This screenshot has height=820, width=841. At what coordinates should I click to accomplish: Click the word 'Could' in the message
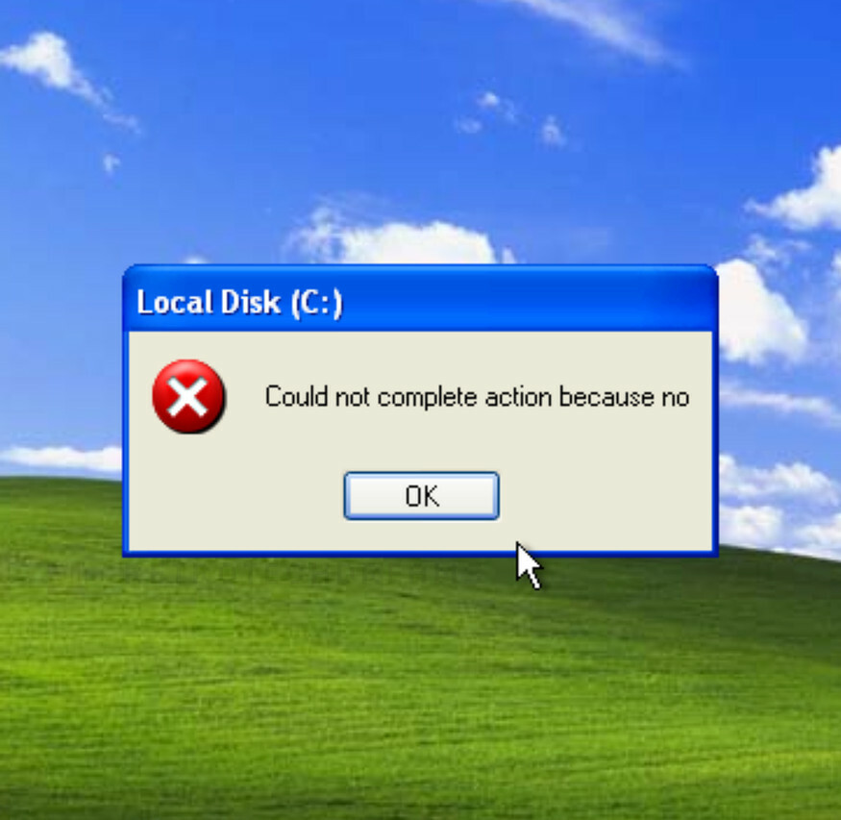(296, 397)
